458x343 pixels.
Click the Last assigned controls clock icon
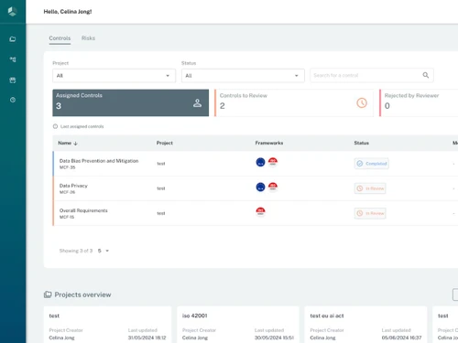[55, 126]
